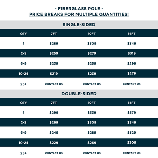Click single-sided 10FT Contact Us link
Screen dimensions: 158x158
click(x=92, y=84)
